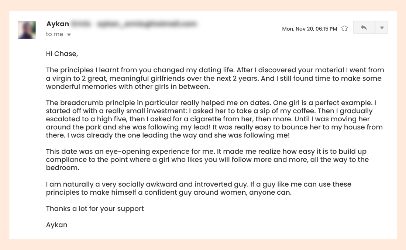The width and height of the screenshot is (406, 250).
Task: Click the sender's profile picture
Action: coord(27,30)
